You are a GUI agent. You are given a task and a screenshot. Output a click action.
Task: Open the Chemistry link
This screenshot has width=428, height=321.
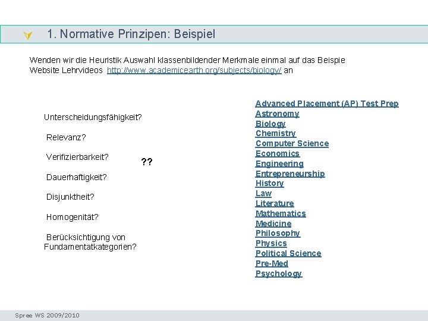[275, 134]
